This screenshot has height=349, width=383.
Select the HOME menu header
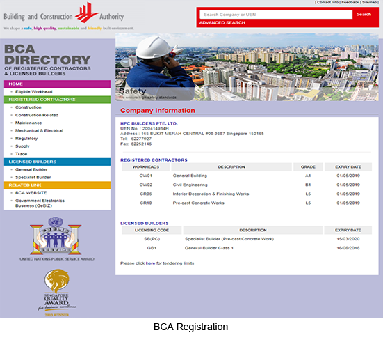(57, 84)
